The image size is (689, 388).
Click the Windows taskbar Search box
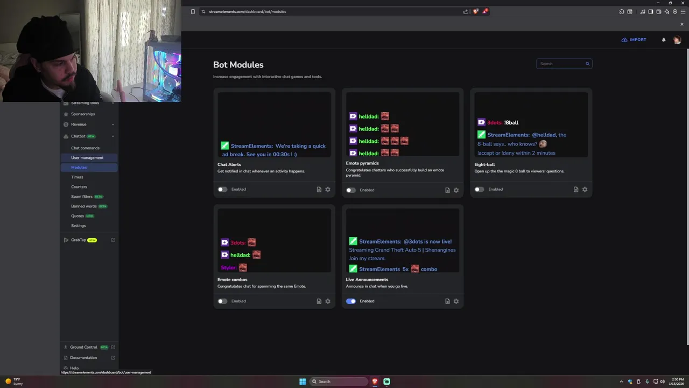pyautogui.click(x=339, y=382)
